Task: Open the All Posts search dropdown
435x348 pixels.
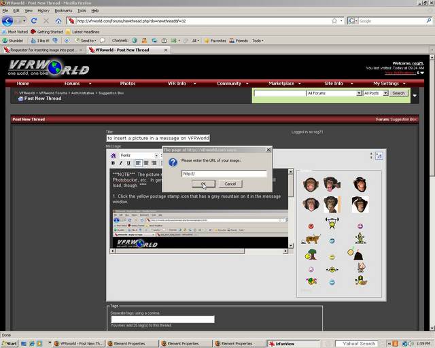Action: click(x=374, y=93)
